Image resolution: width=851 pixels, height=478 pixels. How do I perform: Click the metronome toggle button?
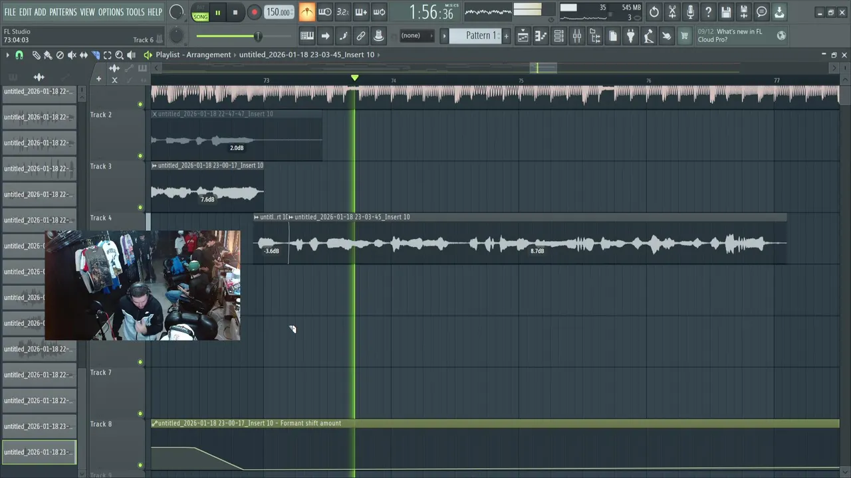306,12
